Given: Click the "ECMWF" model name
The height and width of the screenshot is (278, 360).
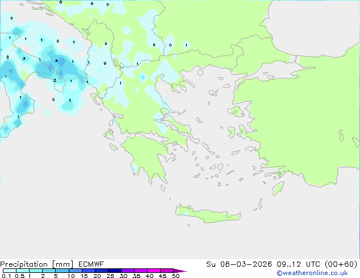Looking at the screenshot, I should click(91, 264).
